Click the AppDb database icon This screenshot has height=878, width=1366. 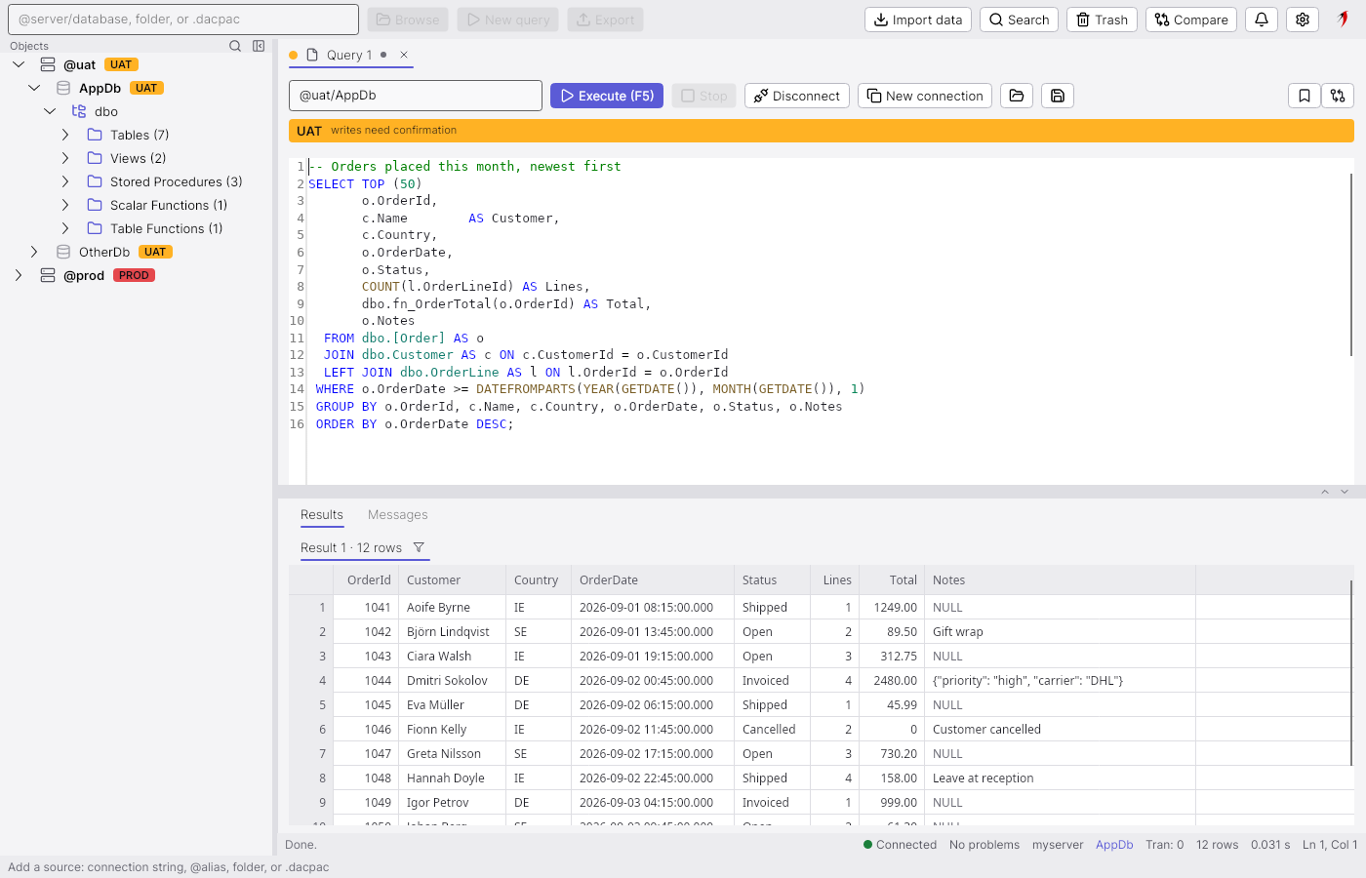[63, 88]
